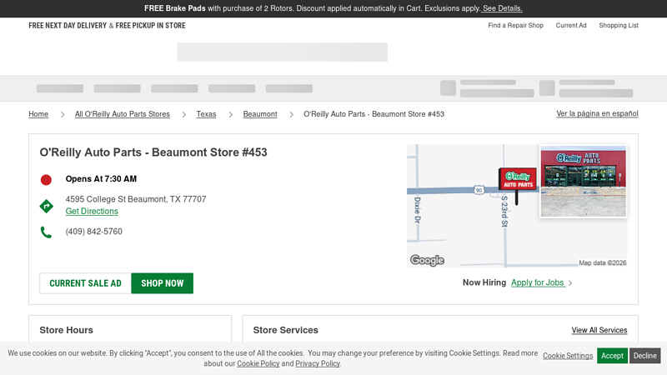Click the Current Sale Ad button
Screen dimensions: 667x375
(x=86, y=283)
